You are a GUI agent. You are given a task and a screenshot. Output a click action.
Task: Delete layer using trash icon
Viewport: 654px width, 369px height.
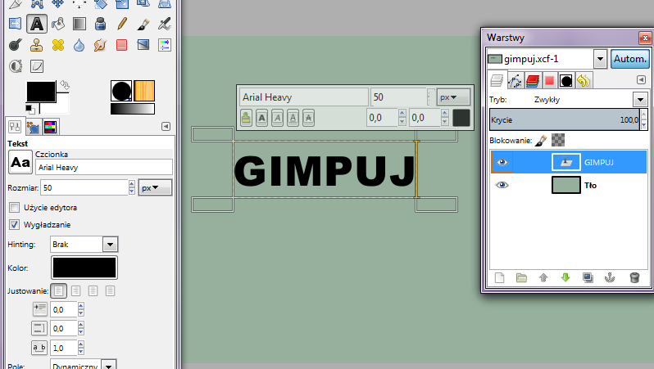tap(634, 277)
